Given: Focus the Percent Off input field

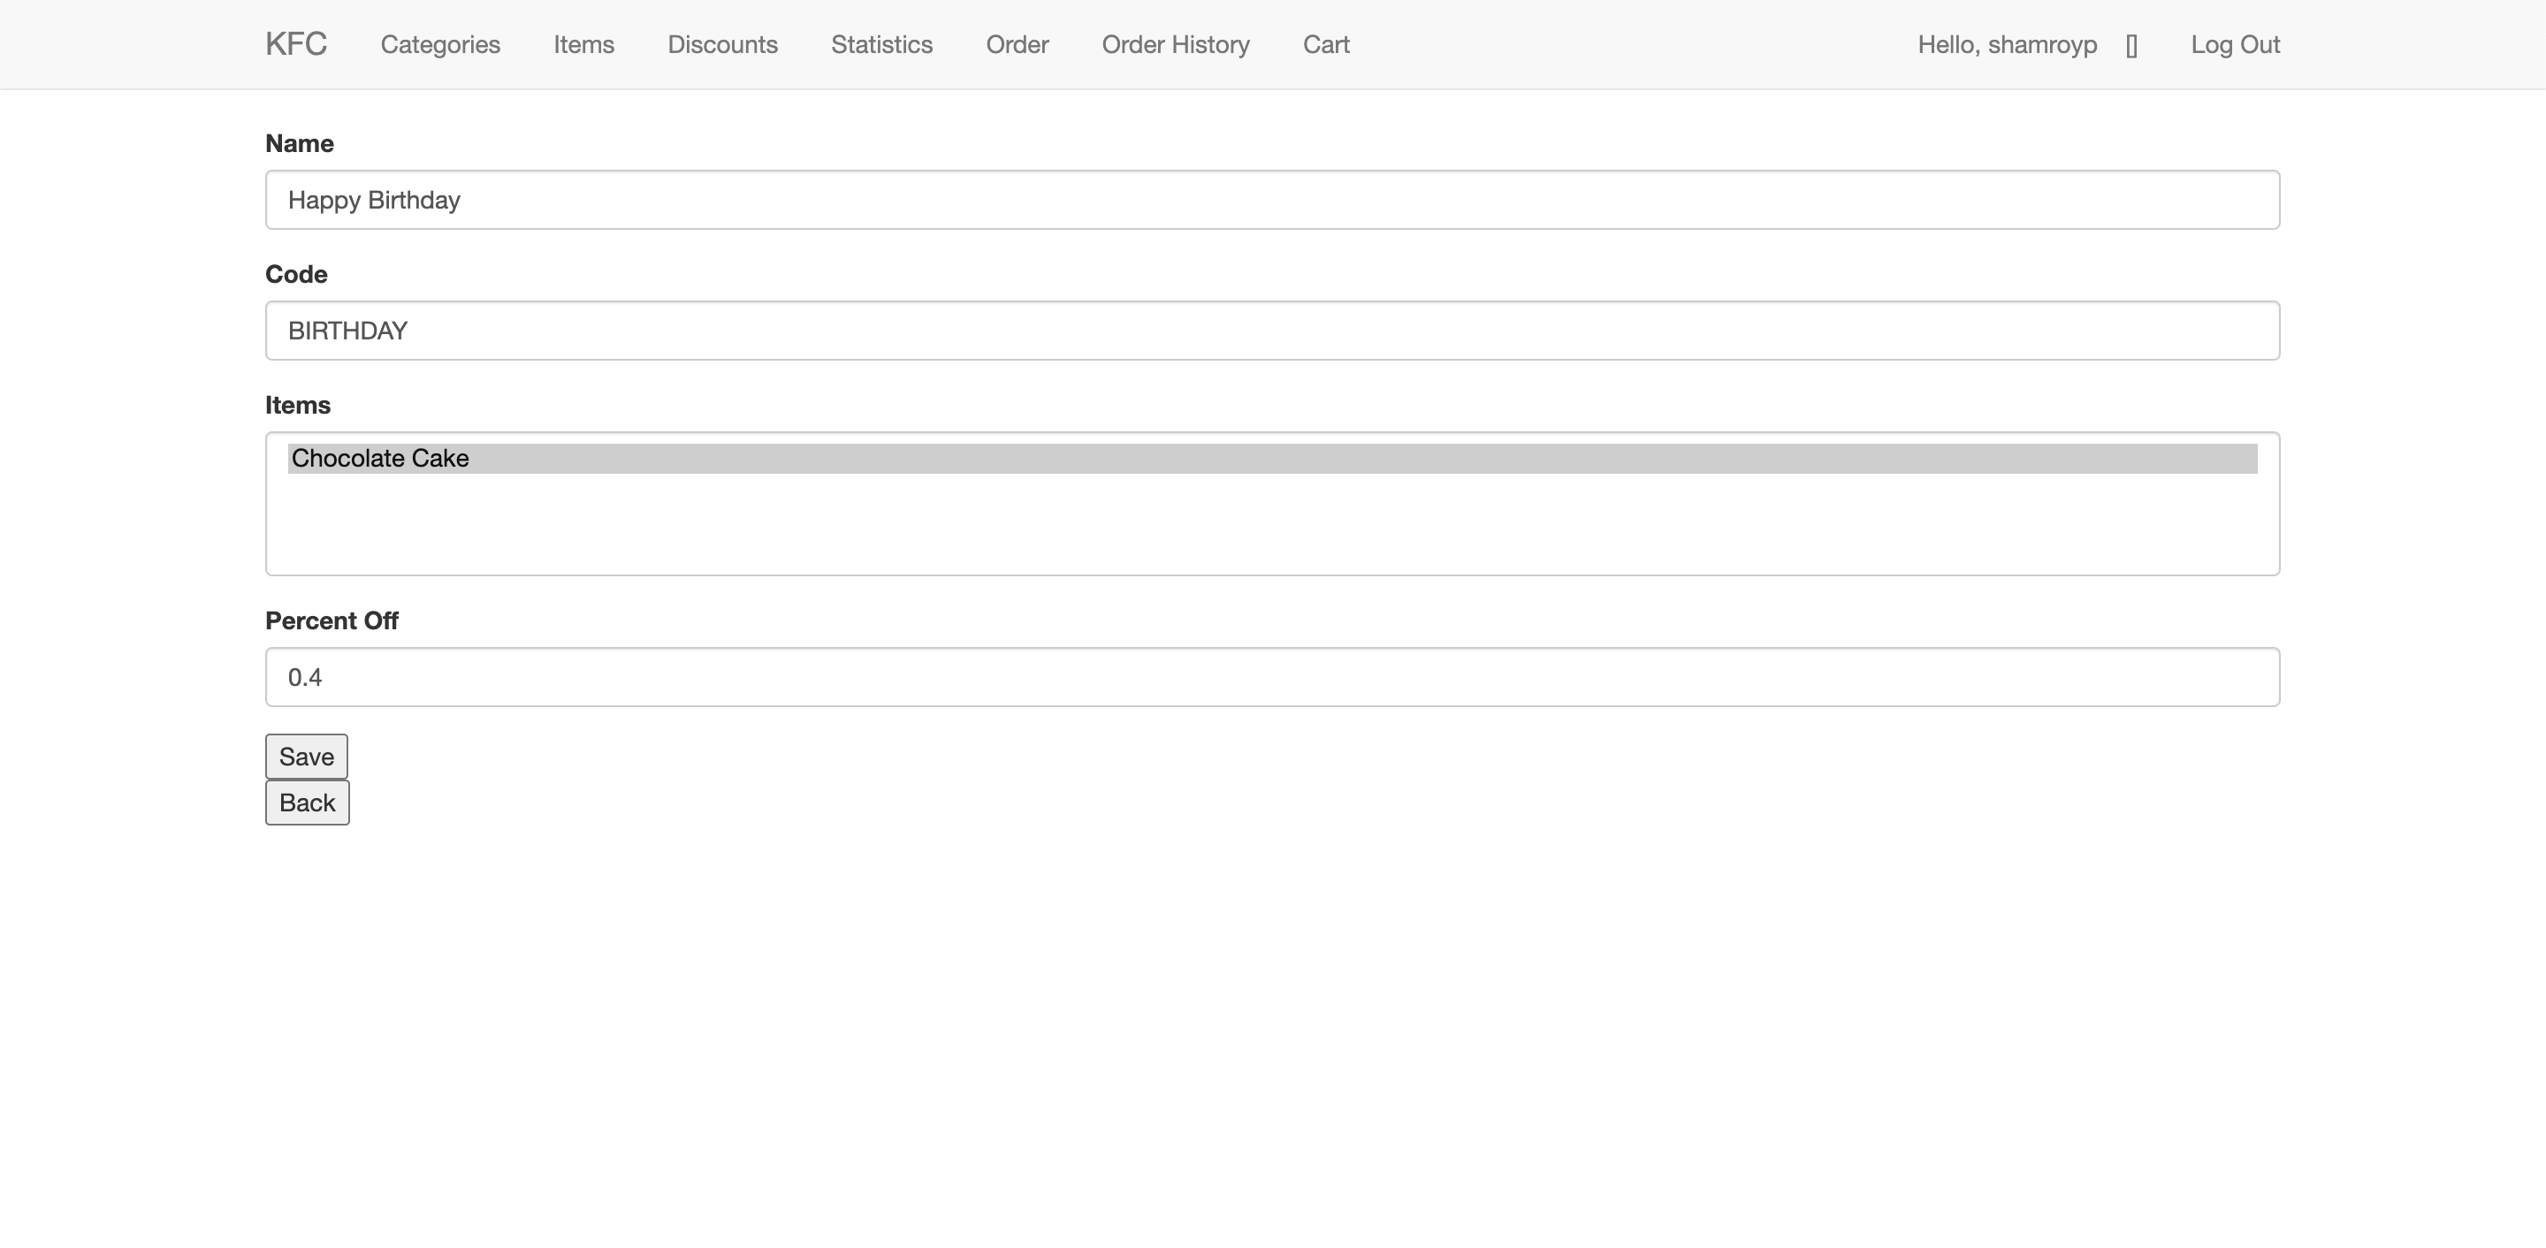Looking at the screenshot, I should (x=1272, y=677).
